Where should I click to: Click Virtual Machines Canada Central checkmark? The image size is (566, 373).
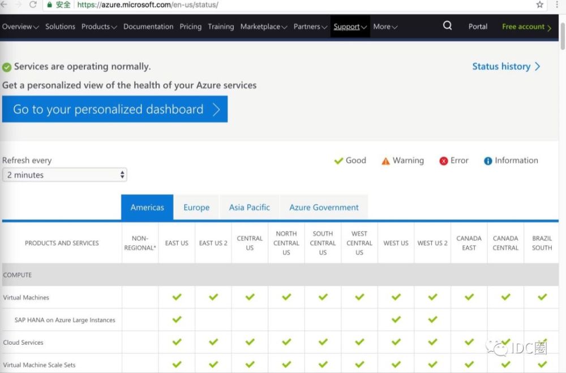point(505,297)
